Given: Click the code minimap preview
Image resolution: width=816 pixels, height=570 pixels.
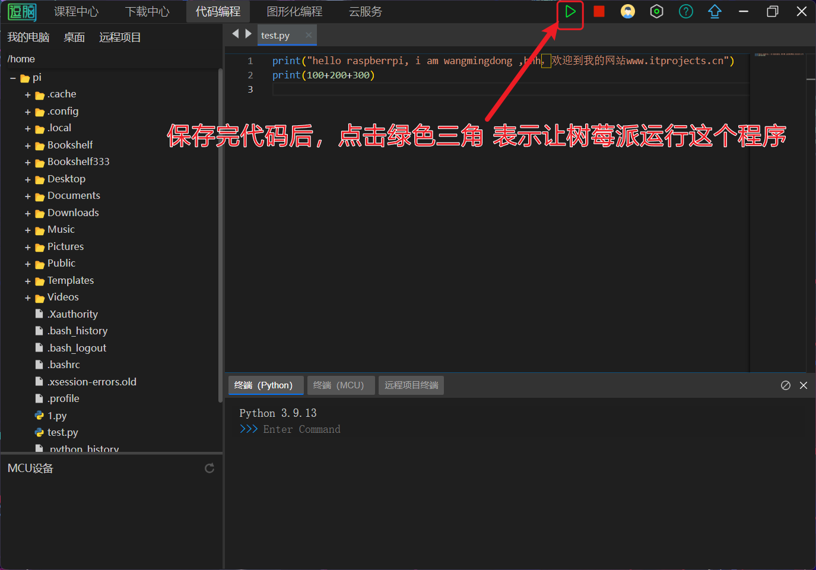Looking at the screenshot, I should (779, 55).
